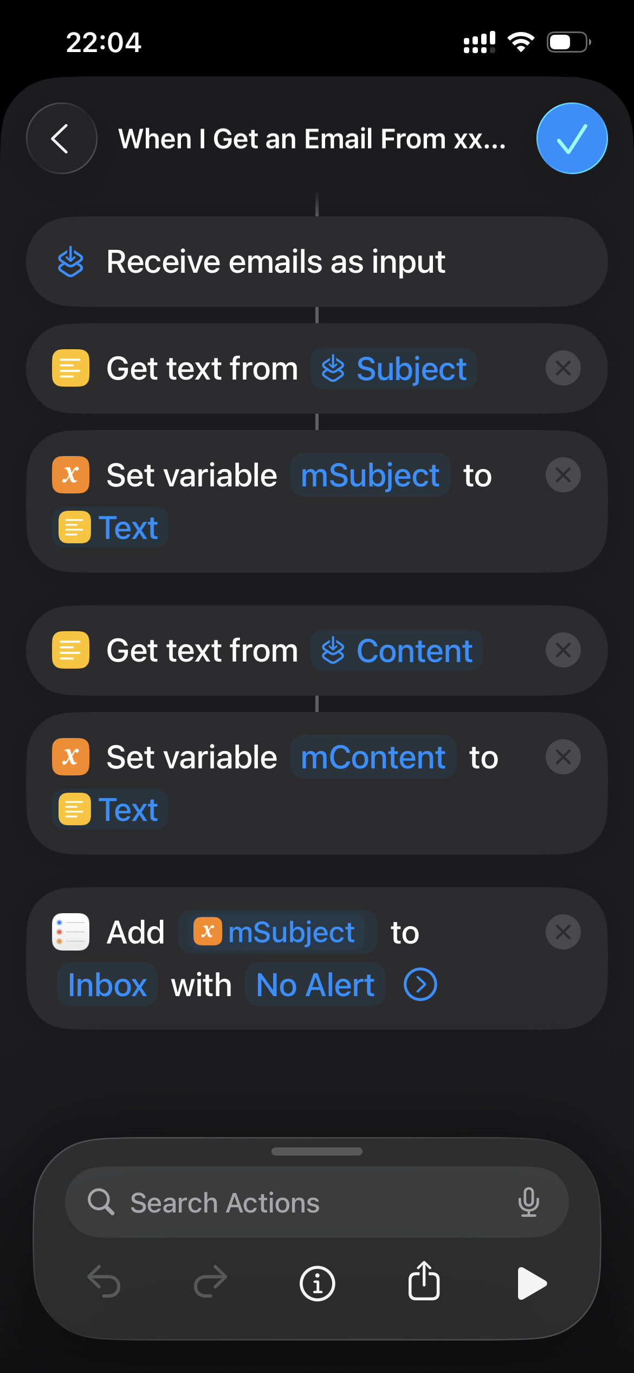Confirm with the blue checkmark button
This screenshot has height=1373, width=634.
click(x=572, y=138)
